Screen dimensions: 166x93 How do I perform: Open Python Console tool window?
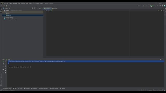(x=54, y=88)
